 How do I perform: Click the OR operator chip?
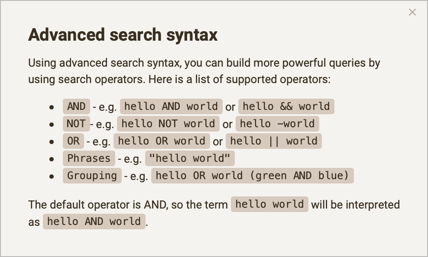coord(73,141)
